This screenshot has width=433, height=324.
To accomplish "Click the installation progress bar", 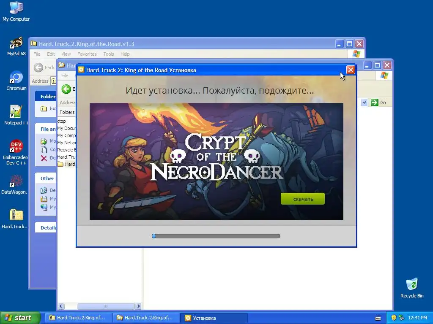I will [x=216, y=236].
